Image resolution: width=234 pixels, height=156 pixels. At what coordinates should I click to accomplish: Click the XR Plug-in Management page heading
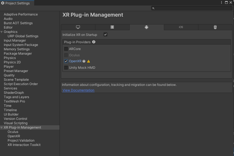click(x=93, y=15)
